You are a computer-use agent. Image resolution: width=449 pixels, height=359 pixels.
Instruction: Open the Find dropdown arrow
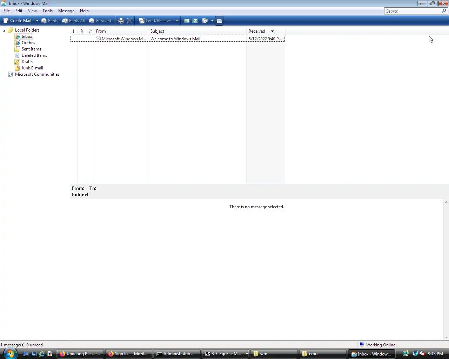click(x=212, y=21)
